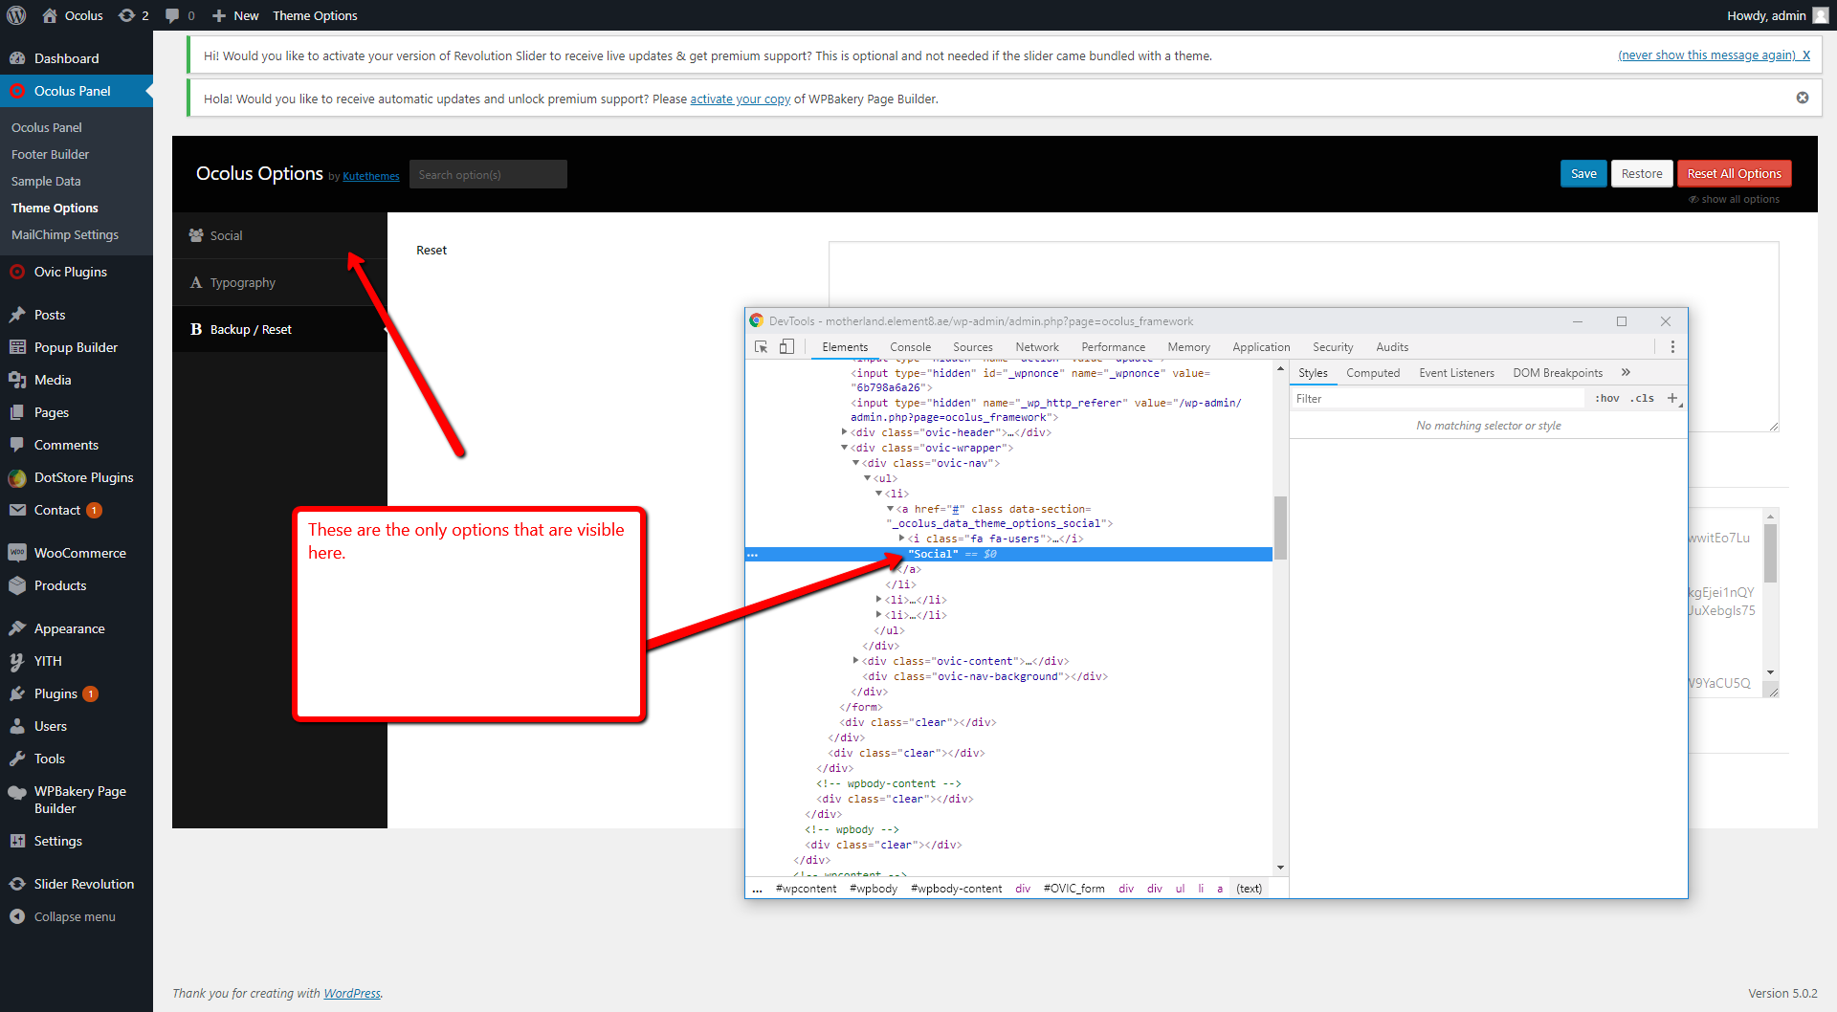Click the admin avatar icon
Screen dimensions: 1837x1012
[x=1821, y=15]
